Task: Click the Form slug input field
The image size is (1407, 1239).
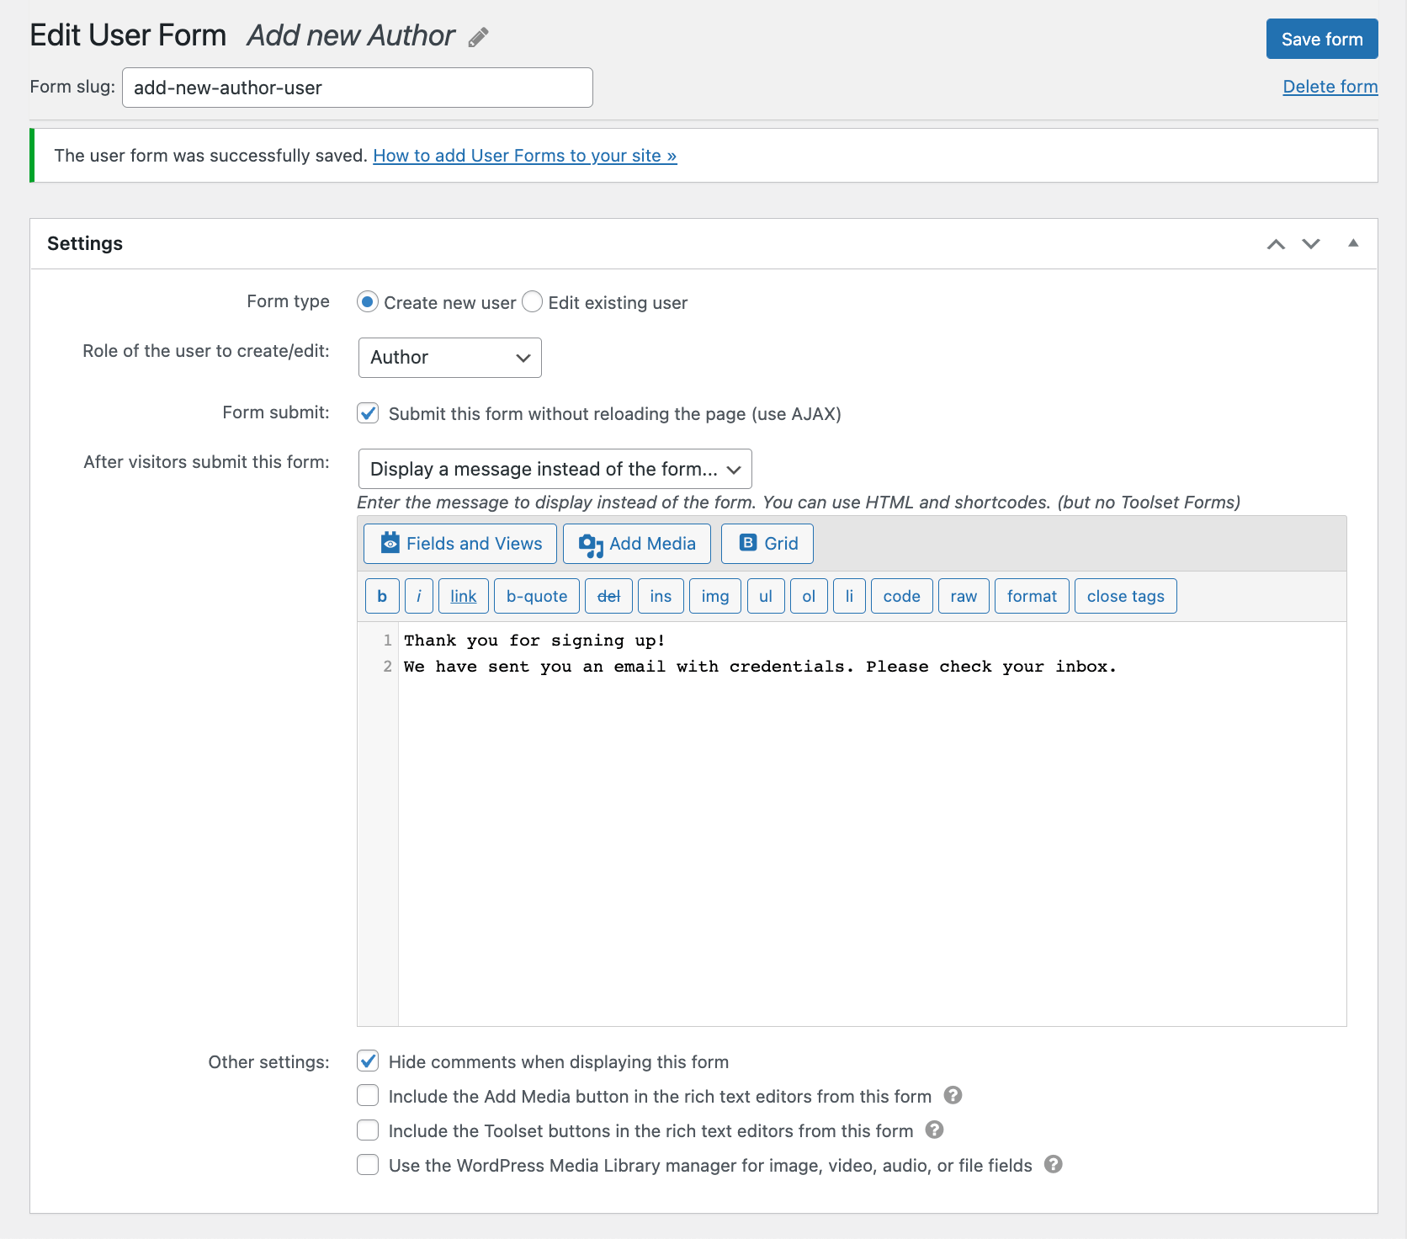Action: click(358, 88)
